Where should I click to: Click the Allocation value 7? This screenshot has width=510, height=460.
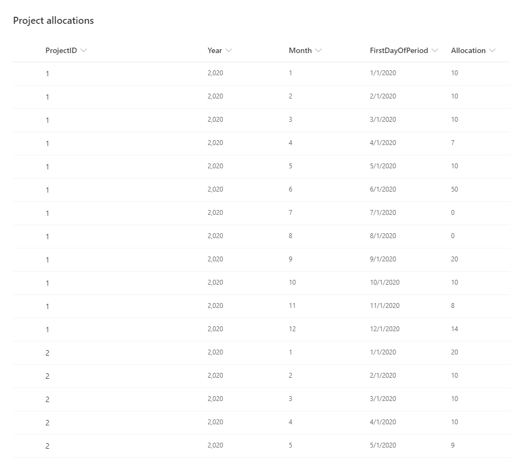click(453, 143)
